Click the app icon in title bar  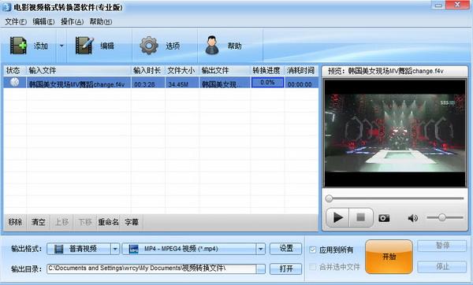tap(6, 7)
